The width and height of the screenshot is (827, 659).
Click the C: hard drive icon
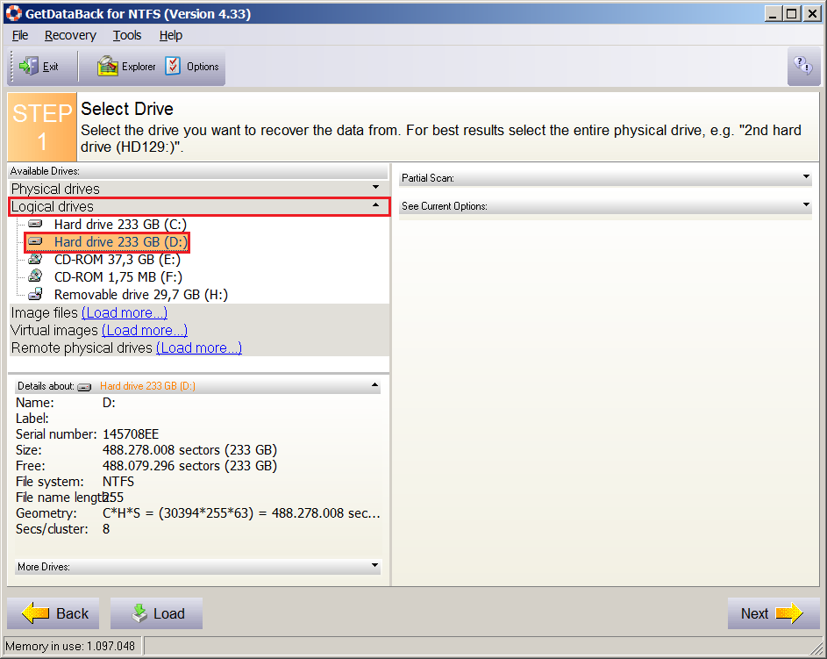tap(35, 224)
